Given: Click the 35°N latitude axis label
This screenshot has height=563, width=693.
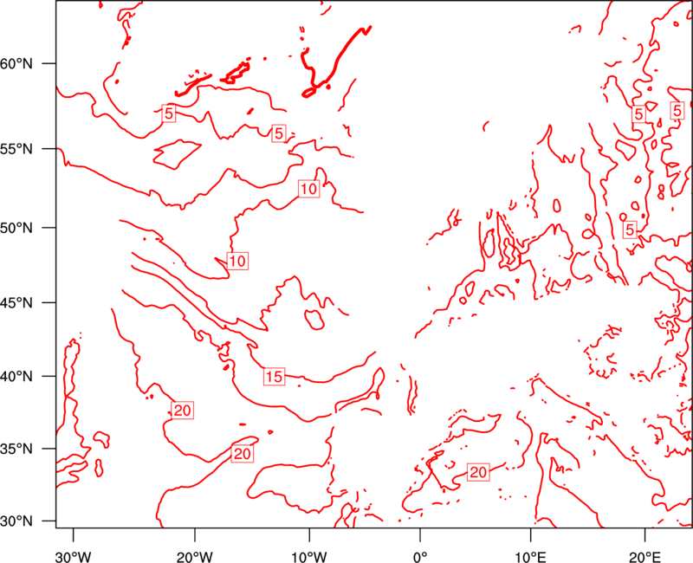Looking at the screenshot, I should [x=16, y=449].
